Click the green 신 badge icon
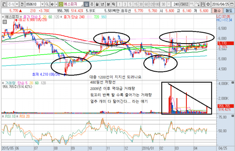The image size is (235, 151). point(61,4)
